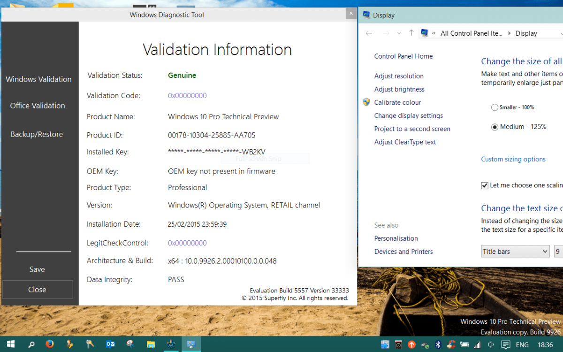Open the Backup/Restore section
The height and width of the screenshot is (352, 563).
[37, 134]
